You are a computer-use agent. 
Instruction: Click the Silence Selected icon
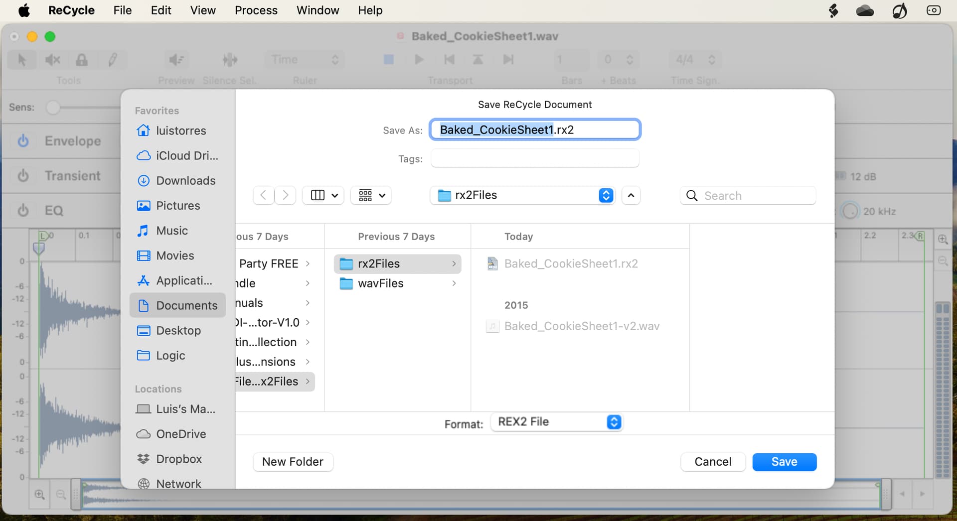230,60
